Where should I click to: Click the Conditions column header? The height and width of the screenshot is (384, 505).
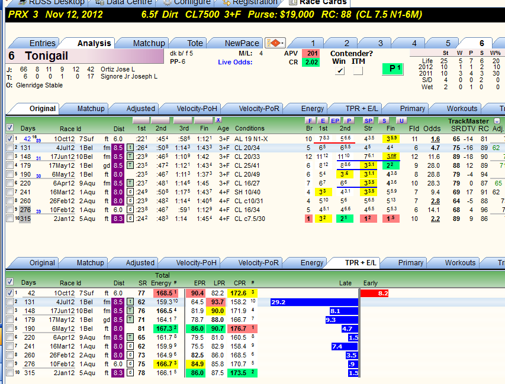[x=250, y=128]
